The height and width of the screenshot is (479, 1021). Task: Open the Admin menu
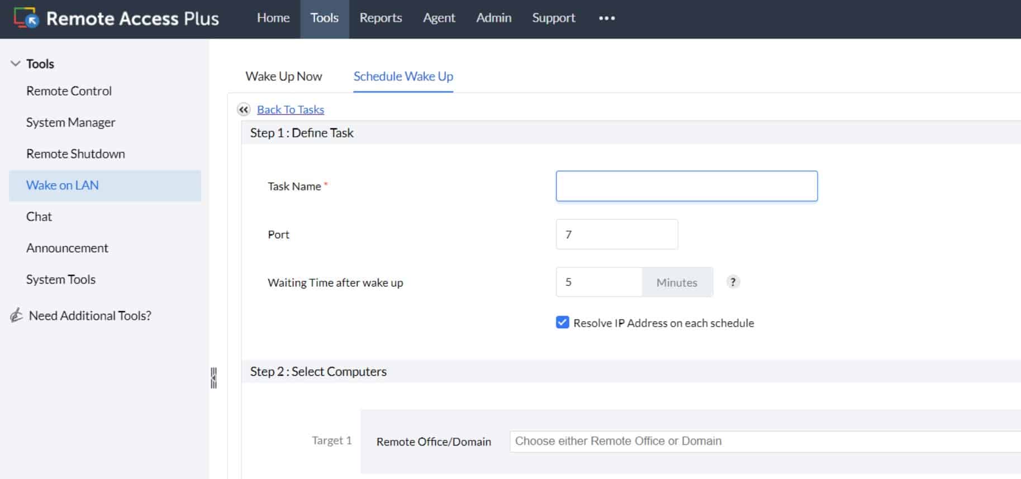(x=493, y=18)
